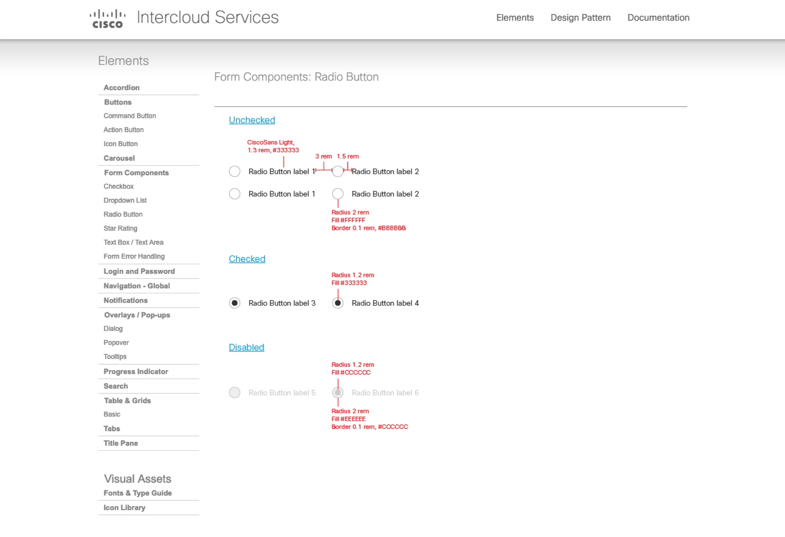The width and height of the screenshot is (785, 537).
Task: Open Carousel in the sidebar
Action: click(x=119, y=158)
